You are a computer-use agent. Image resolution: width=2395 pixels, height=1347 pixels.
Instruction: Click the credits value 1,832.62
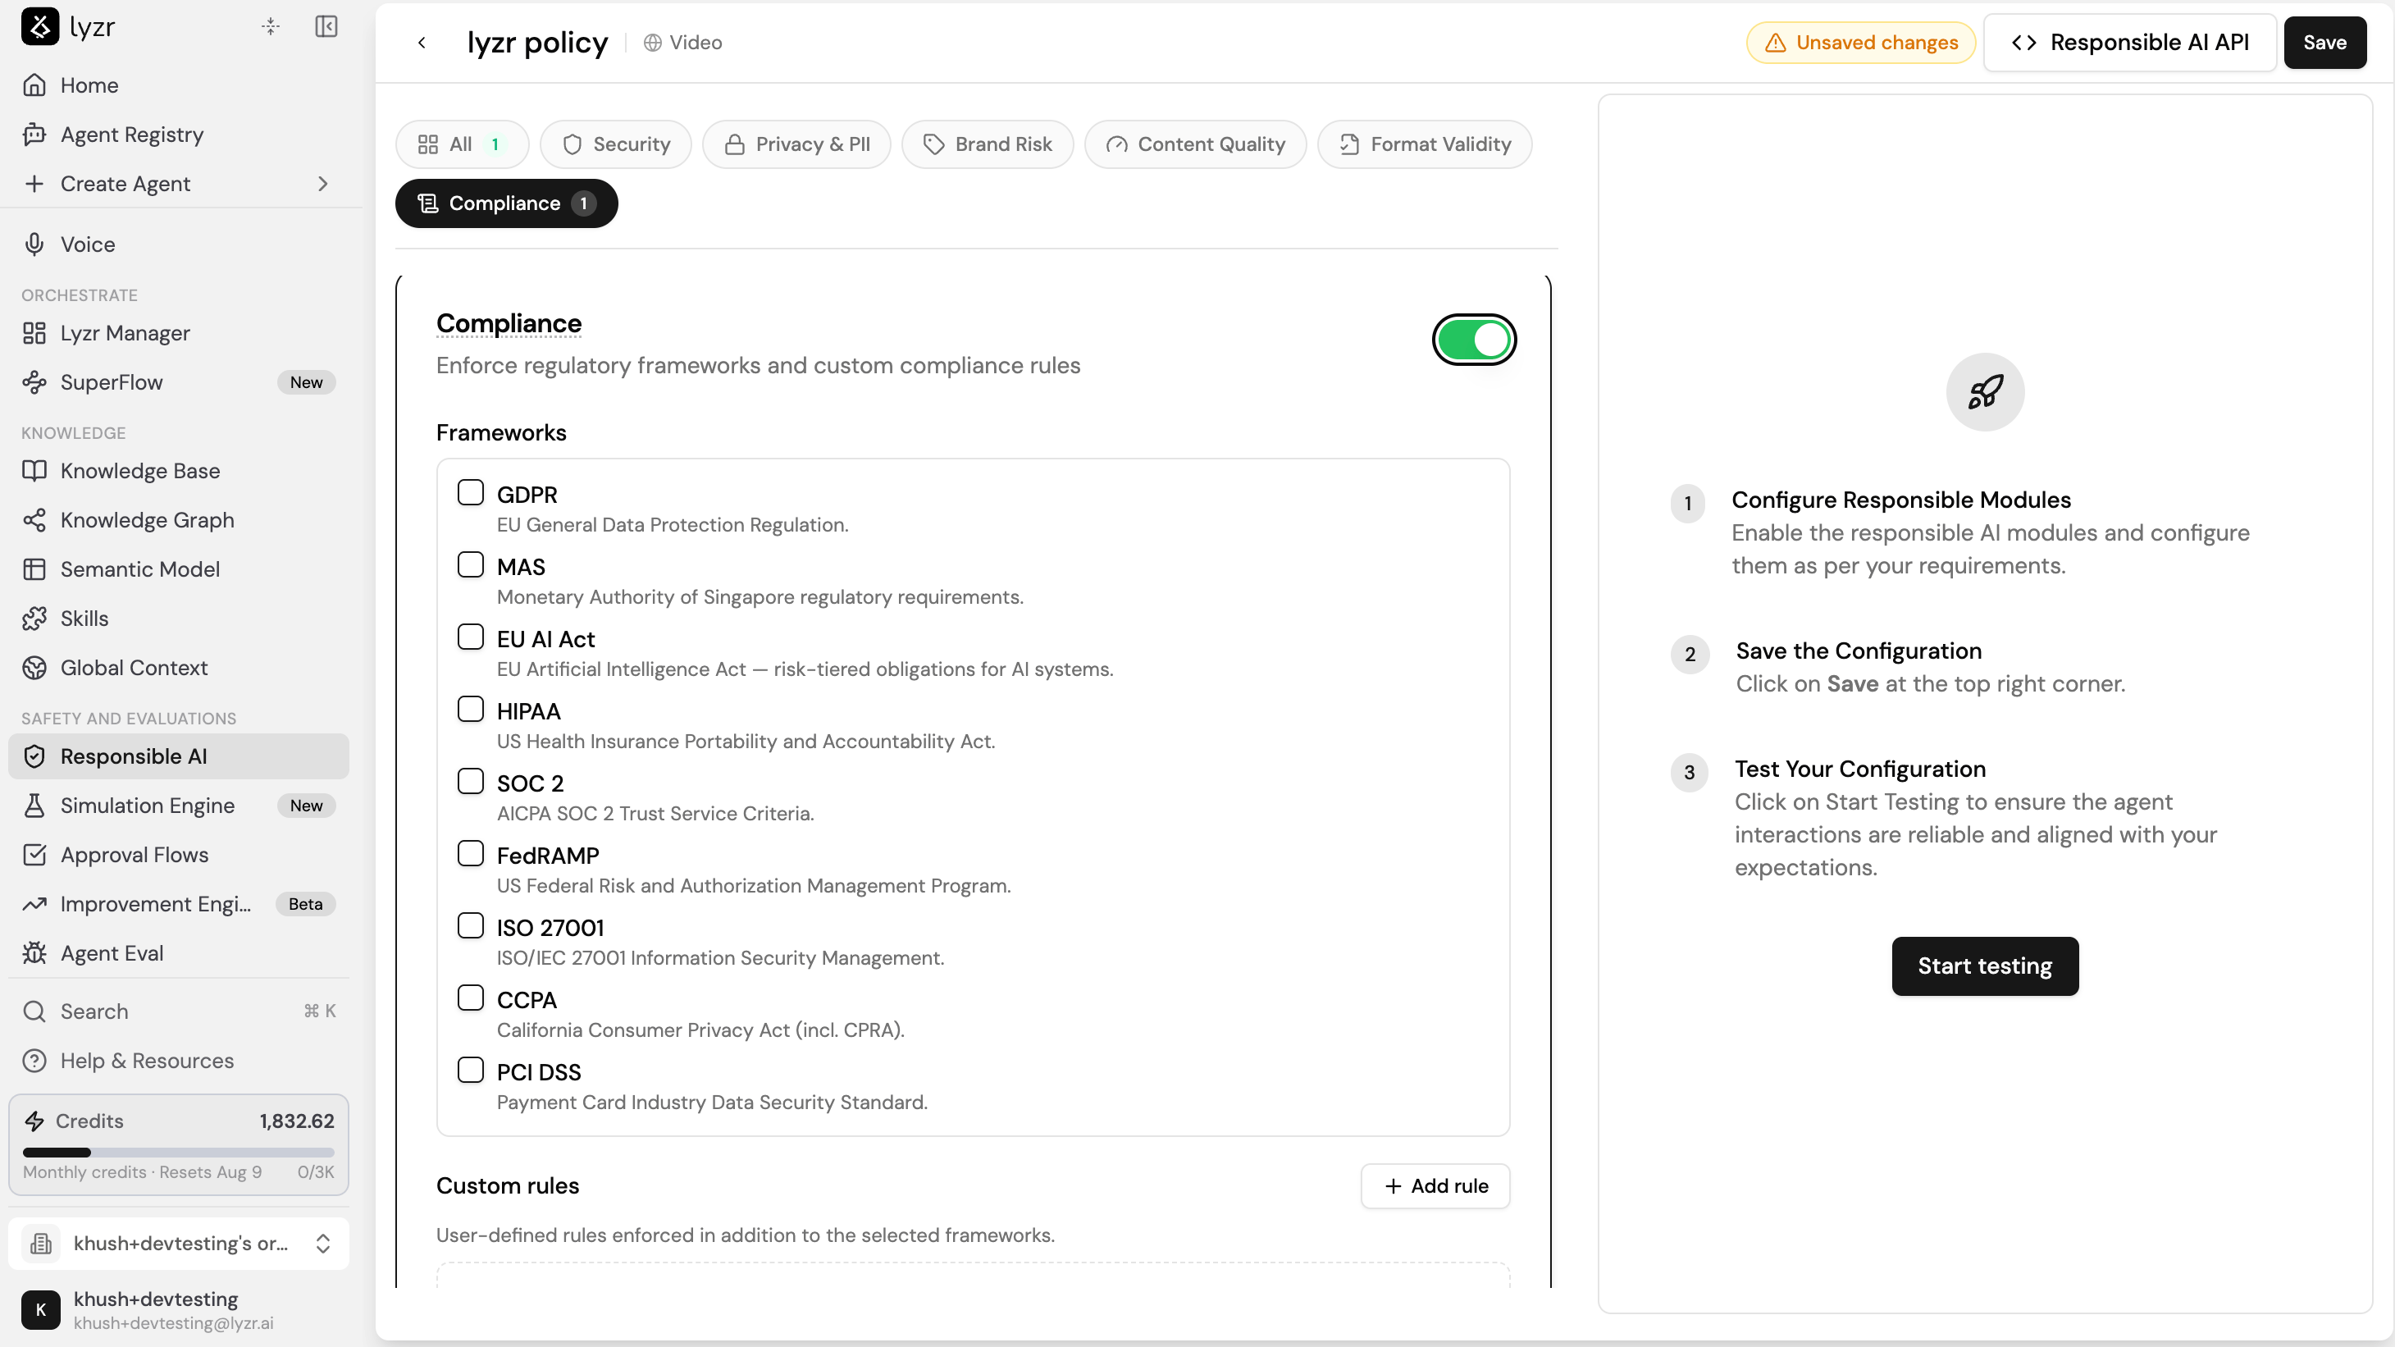click(297, 1121)
